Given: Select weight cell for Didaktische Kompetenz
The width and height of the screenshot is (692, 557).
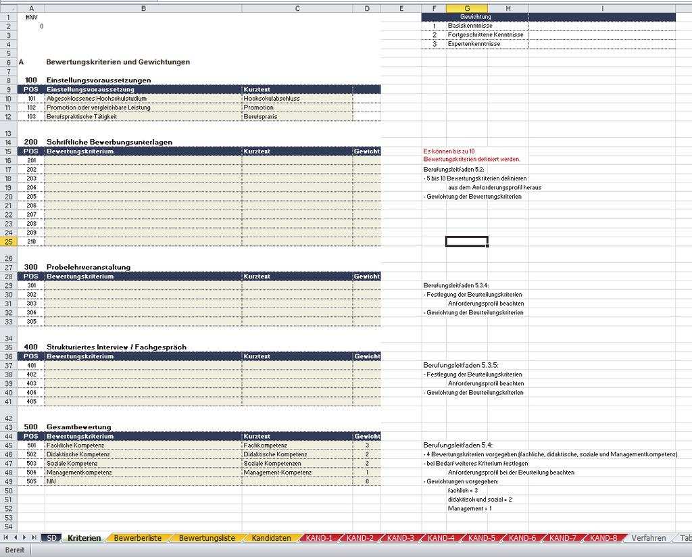Looking at the screenshot, I should coord(366,455).
